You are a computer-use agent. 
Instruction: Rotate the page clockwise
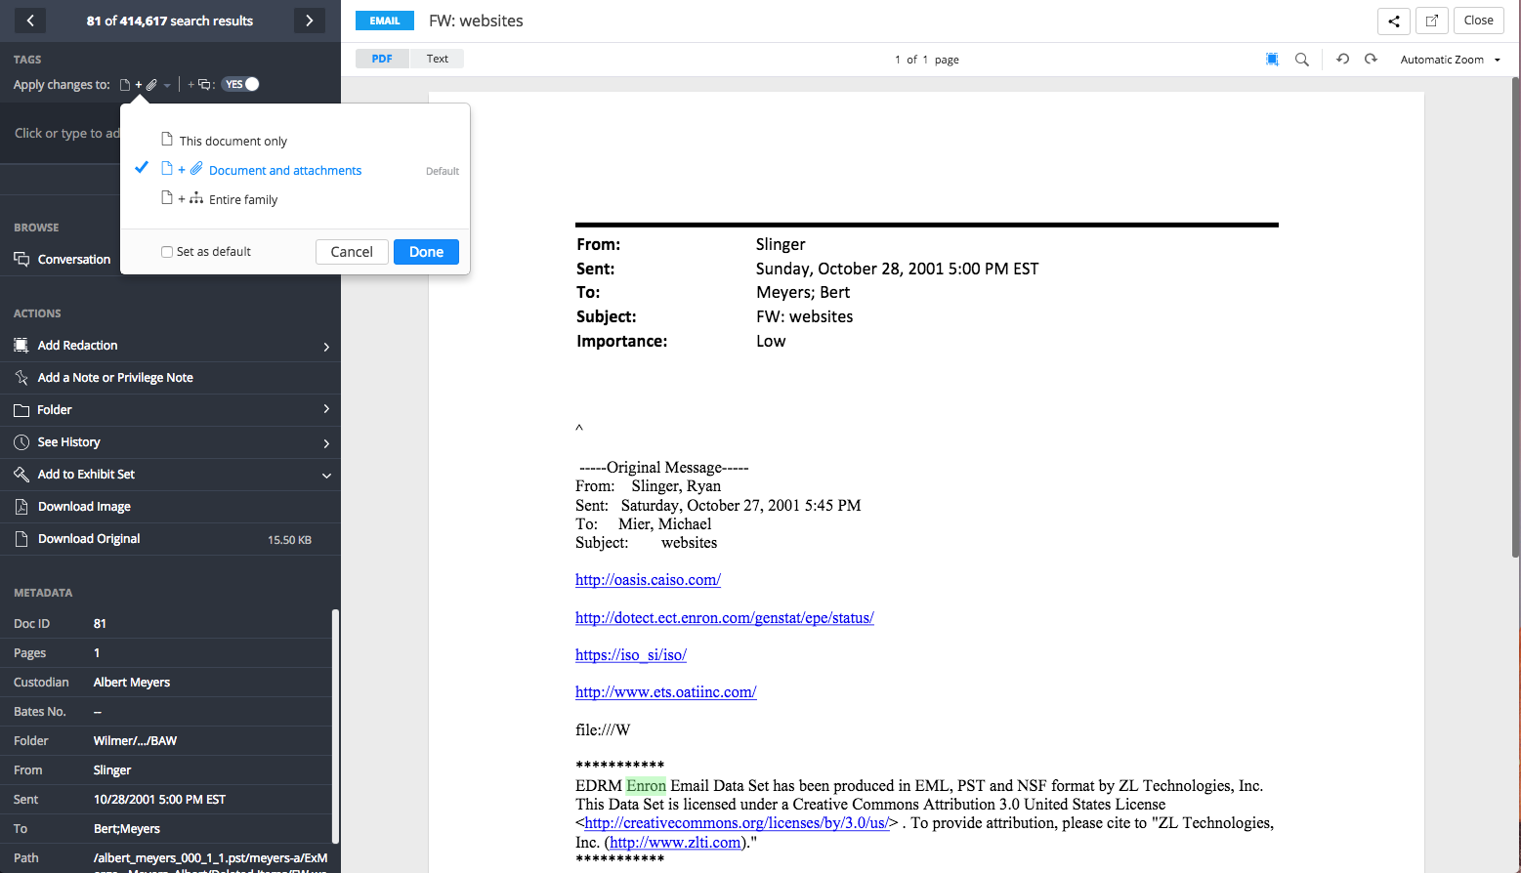tap(1372, 60)
